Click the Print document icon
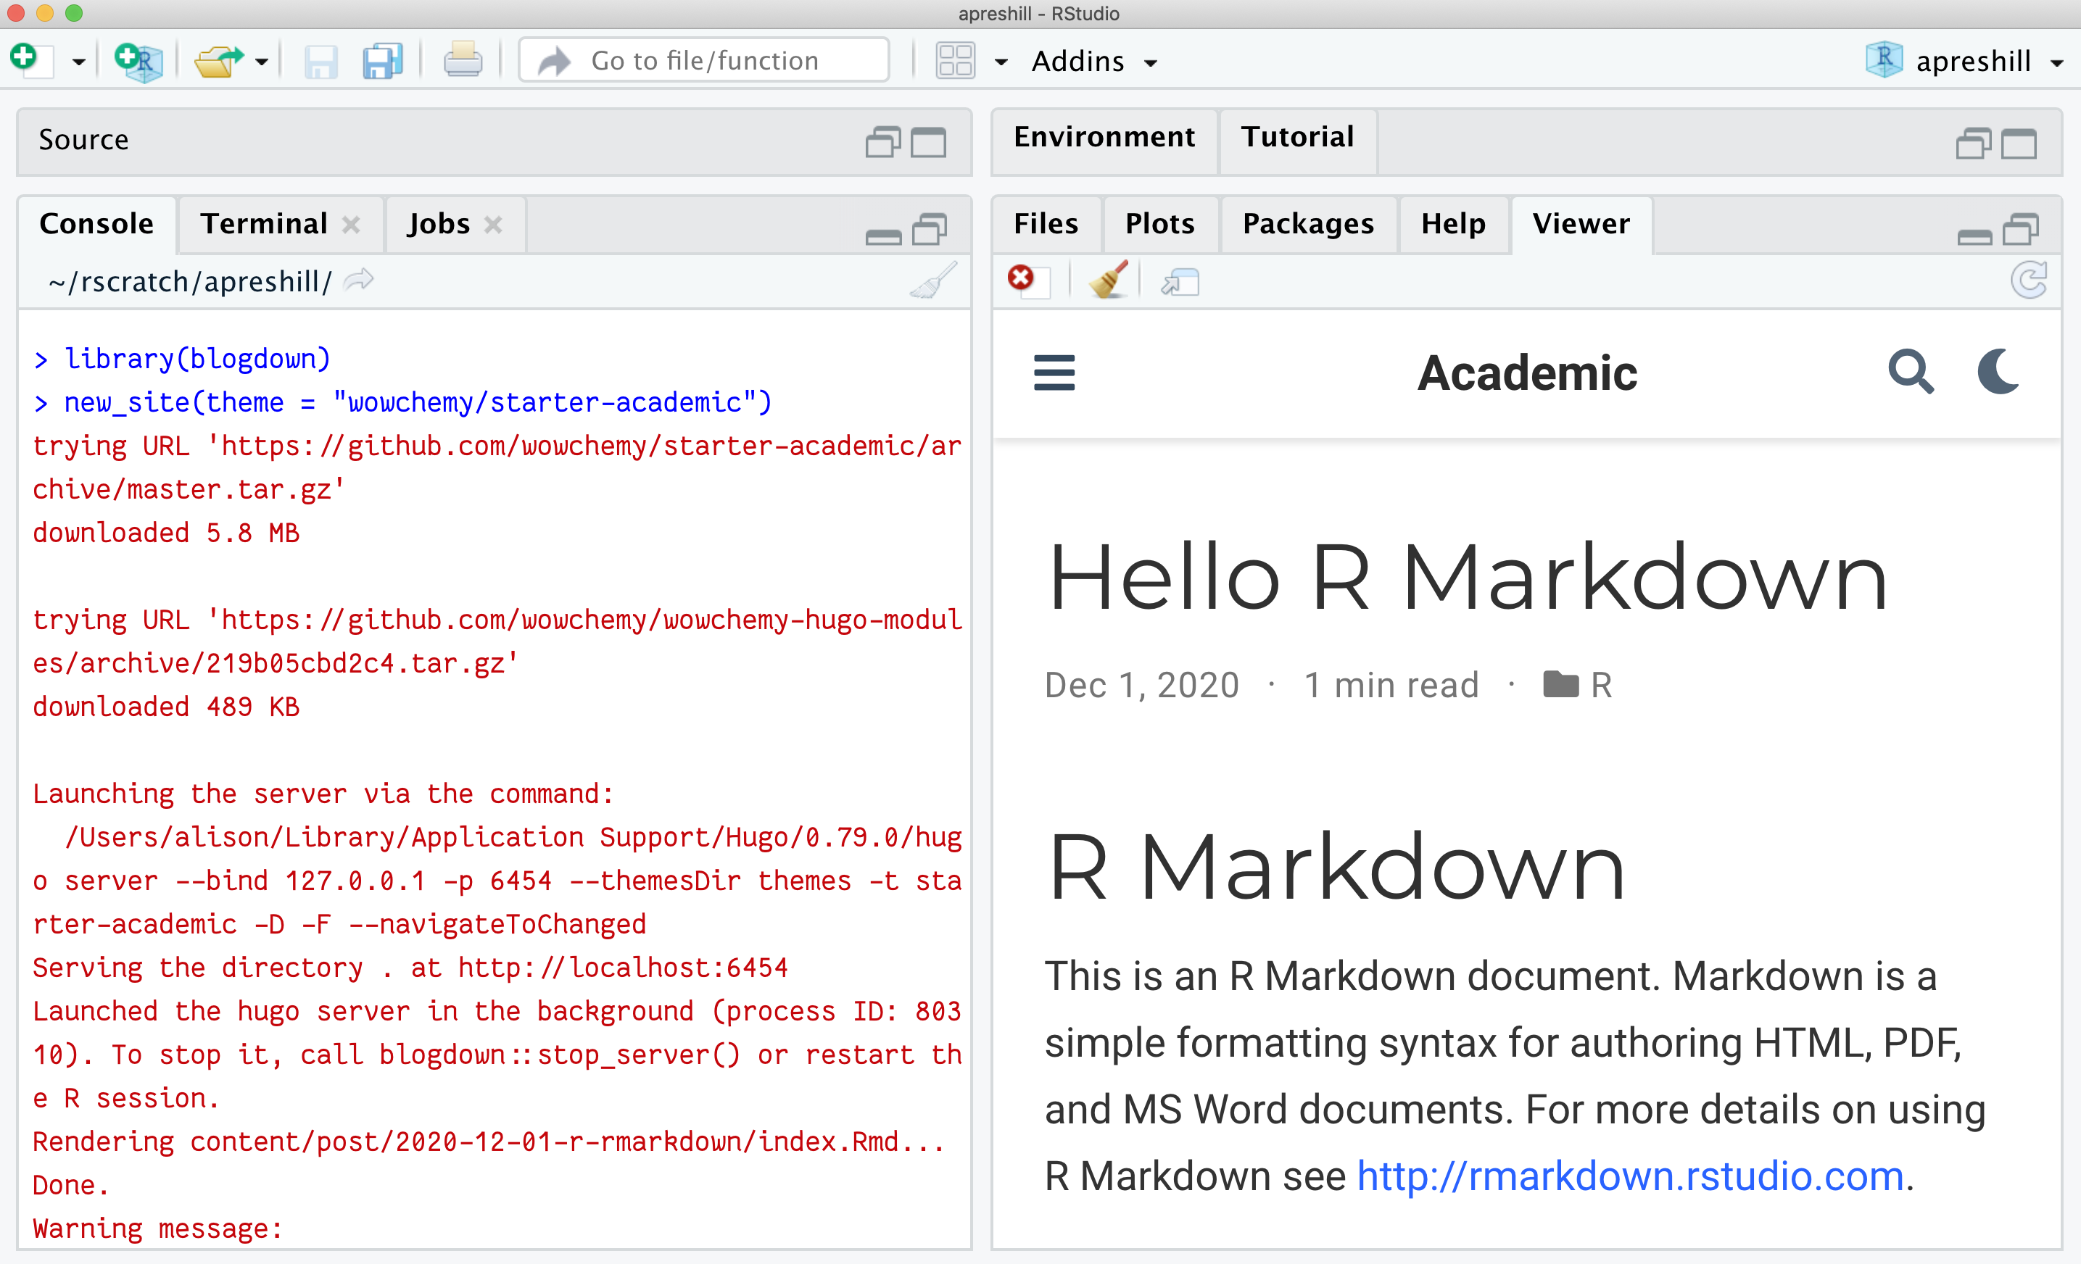The height and width of the screenshot is (1264, 2081). coord(462,61)
